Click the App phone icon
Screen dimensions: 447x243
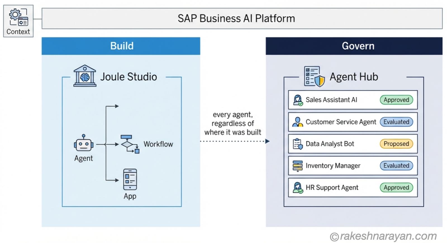pyautogui.click(x=130, y=179)
